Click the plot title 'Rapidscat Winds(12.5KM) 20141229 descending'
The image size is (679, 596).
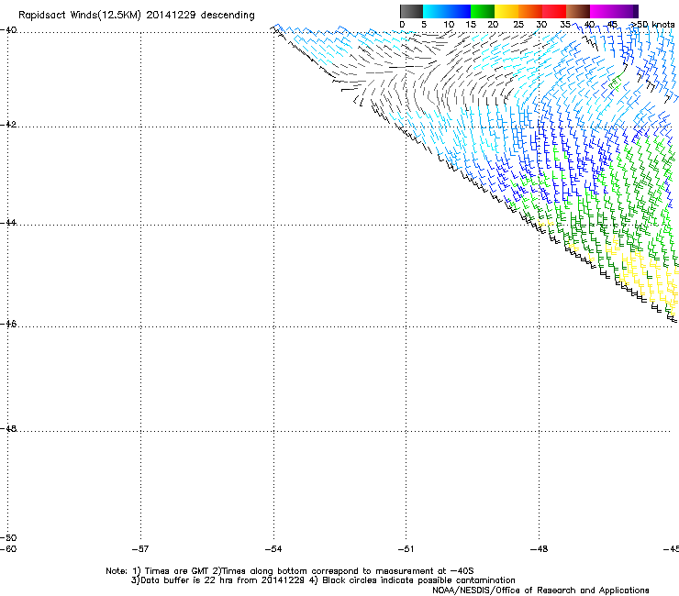137,16
